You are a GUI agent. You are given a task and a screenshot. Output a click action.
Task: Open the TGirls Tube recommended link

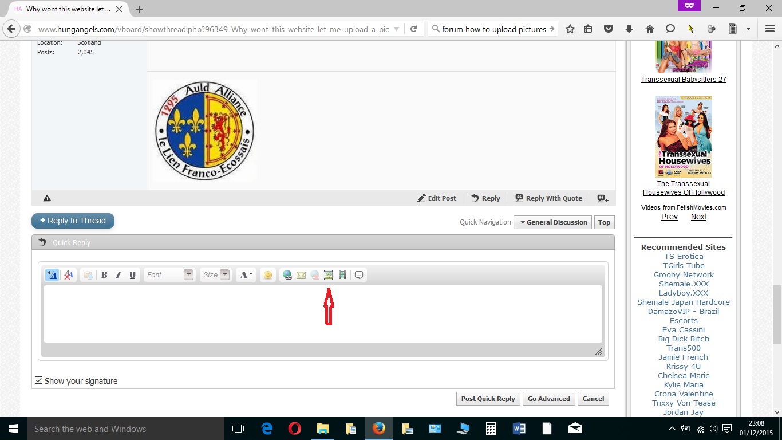coord(684,265)
